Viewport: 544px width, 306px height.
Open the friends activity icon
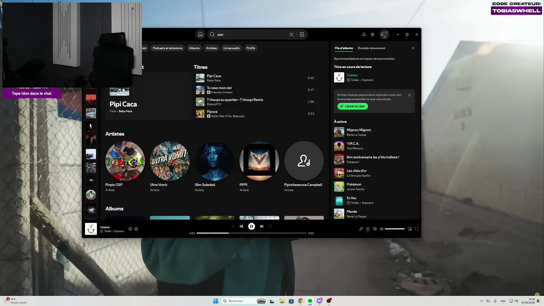pyautogui.click(x=373, y=34)
